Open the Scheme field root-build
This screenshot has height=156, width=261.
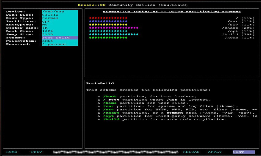(60, 38)
